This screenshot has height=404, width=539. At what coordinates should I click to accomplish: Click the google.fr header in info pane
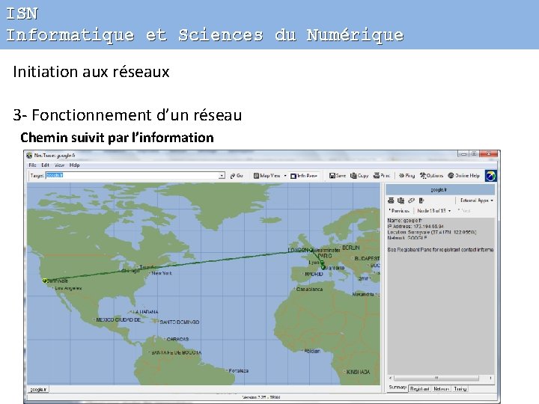coord(440,189)
